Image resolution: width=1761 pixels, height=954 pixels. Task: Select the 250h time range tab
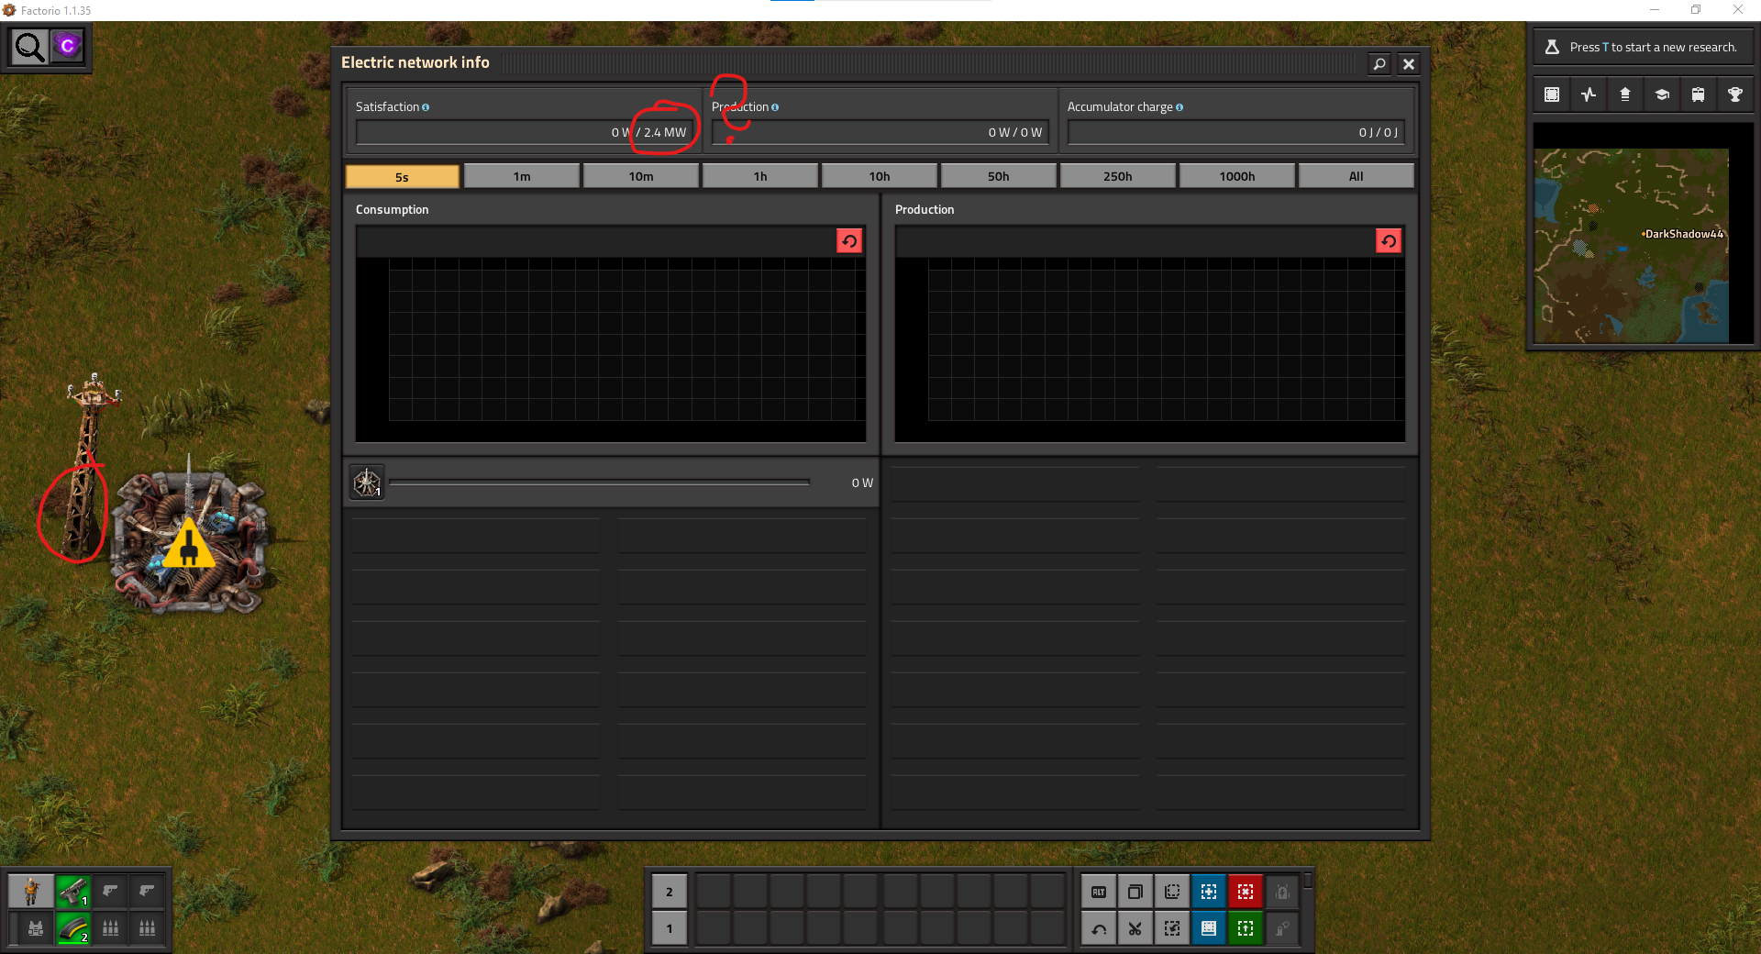point(1118,176)
